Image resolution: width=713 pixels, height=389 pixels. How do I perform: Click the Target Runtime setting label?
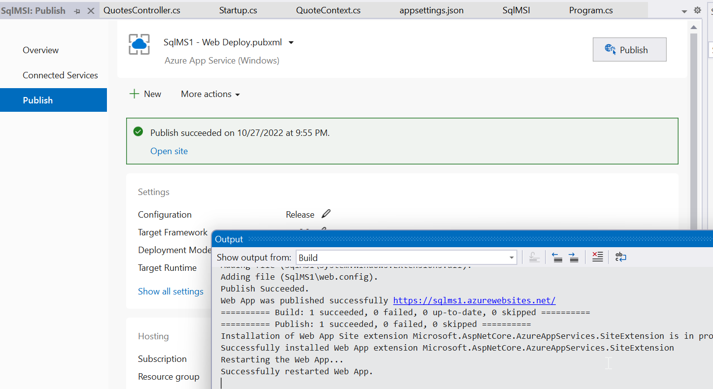(167, 268)
